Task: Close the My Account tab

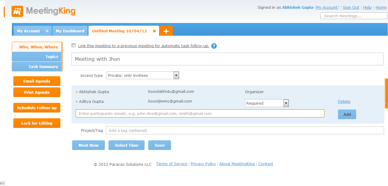Action: pyautogui.click(x=47, y=31)
